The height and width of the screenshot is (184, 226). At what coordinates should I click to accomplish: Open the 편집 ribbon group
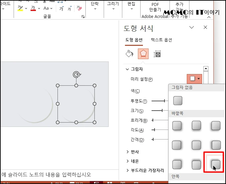point(131,6)
